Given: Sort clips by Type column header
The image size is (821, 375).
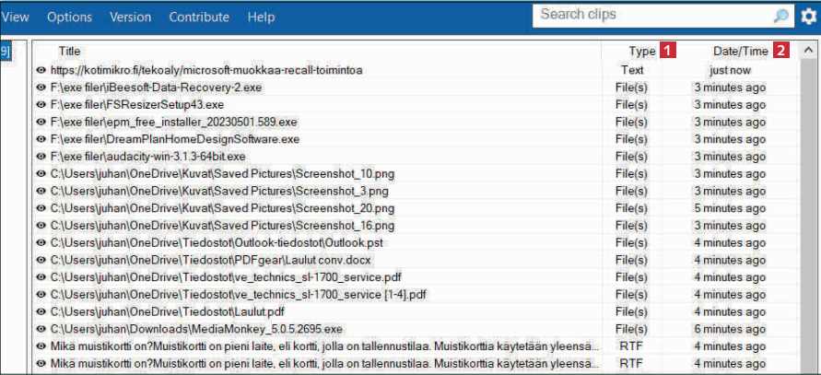Looking at the screenshot, I should coord(642,52).
